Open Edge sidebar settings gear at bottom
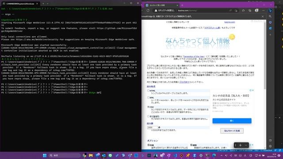This screenshot has width=283, height=159. point(270,146)
